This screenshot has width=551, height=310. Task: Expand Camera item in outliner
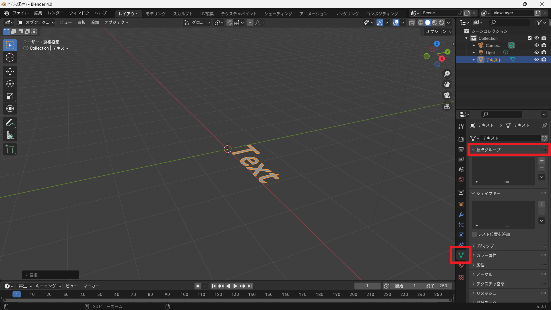click(474, 45)
